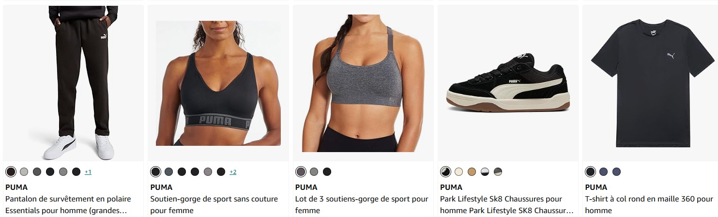Screen dimensions: 718x217
Task: Pick the last navy swatch under the T-shirt
Action: [x=616, y=171]
